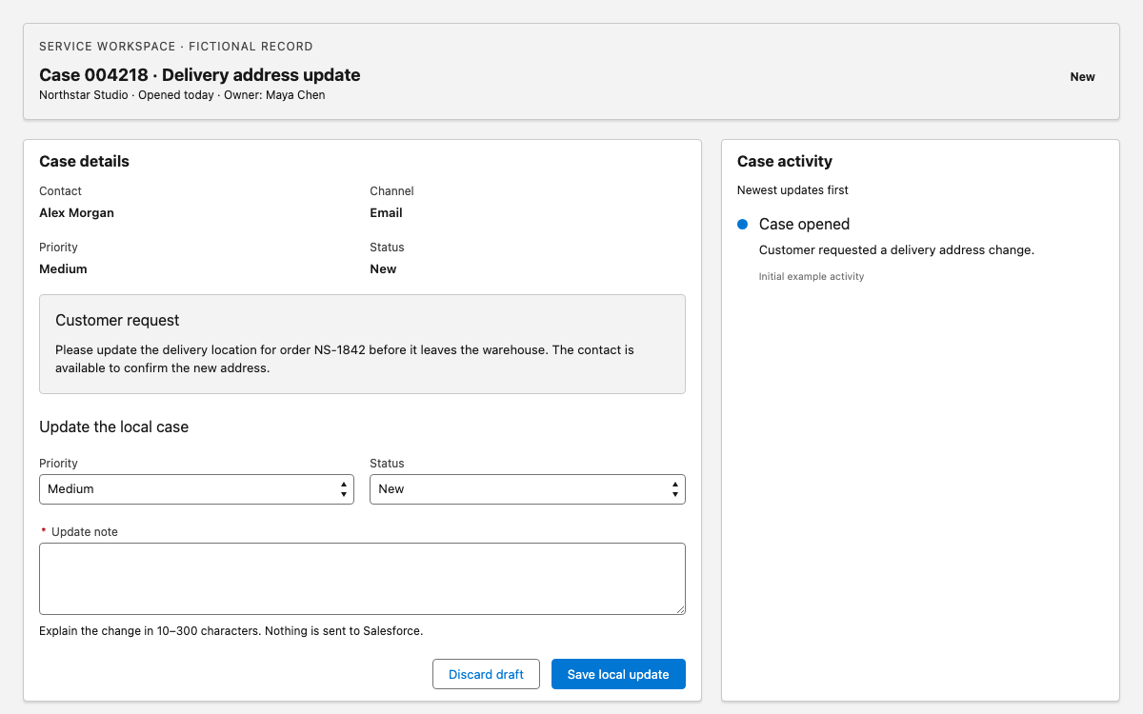The width and height of the screenshot is (1143, 714).
Task: Click the customer request text mentioning NS-1842
Action: click(x=345, y=359)
